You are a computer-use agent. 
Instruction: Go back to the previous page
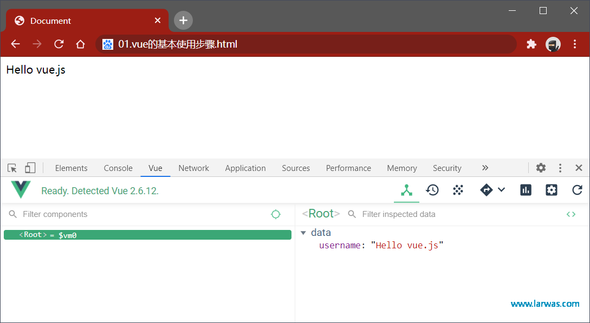coord(15,44)
